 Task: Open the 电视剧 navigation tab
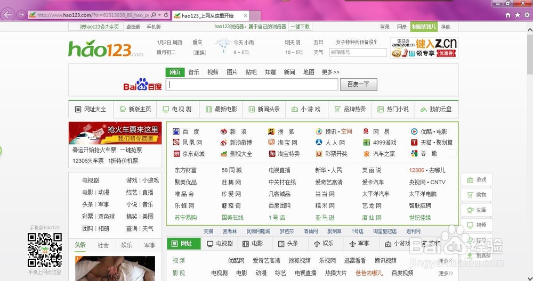pos(177,109)
